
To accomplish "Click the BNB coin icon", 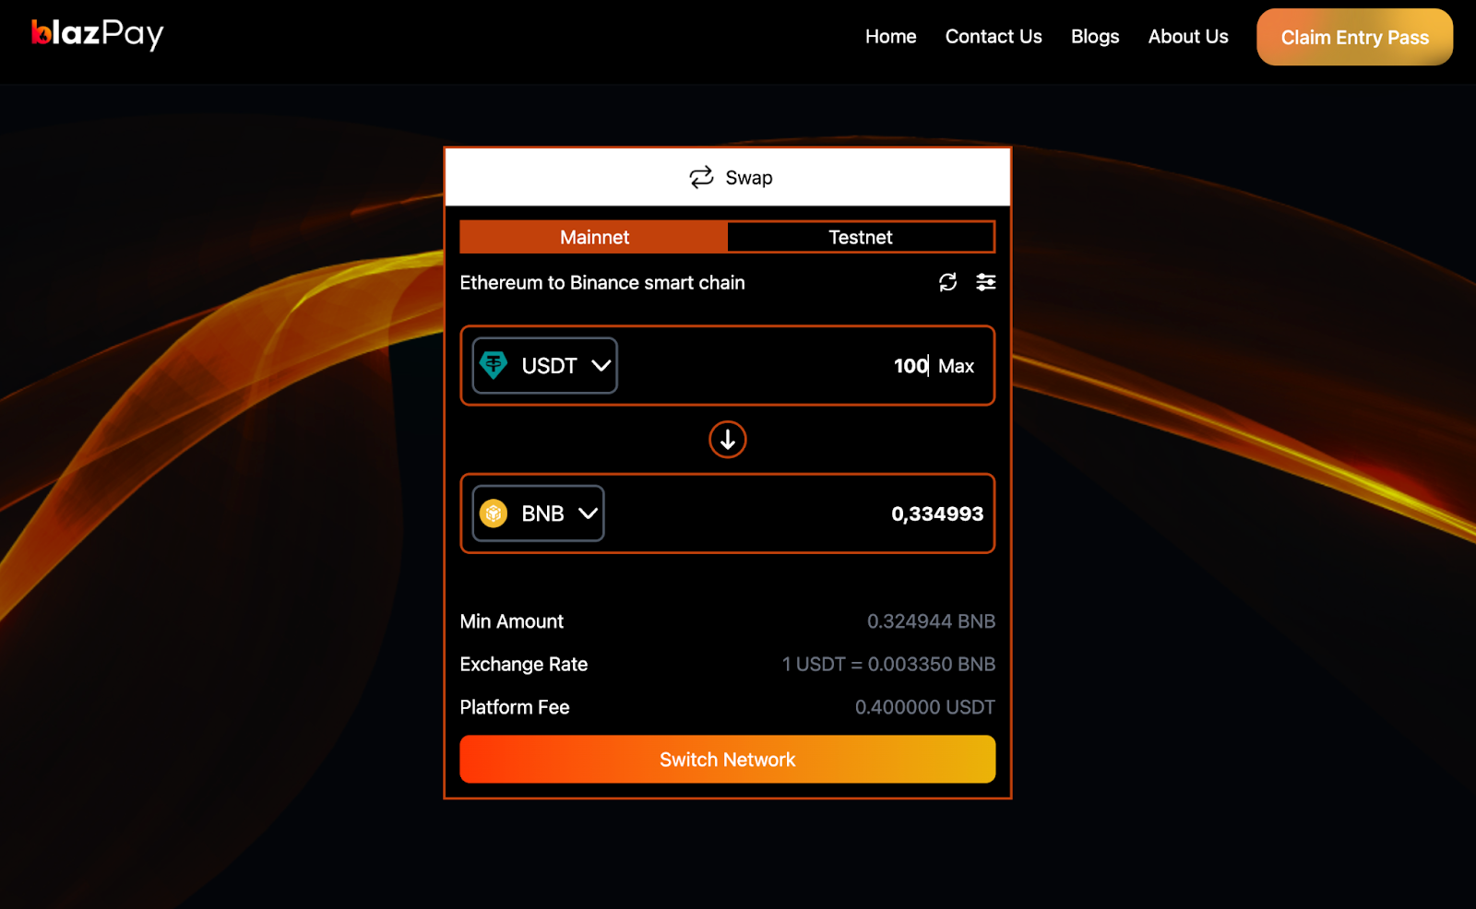I will [x=494, y=514].
